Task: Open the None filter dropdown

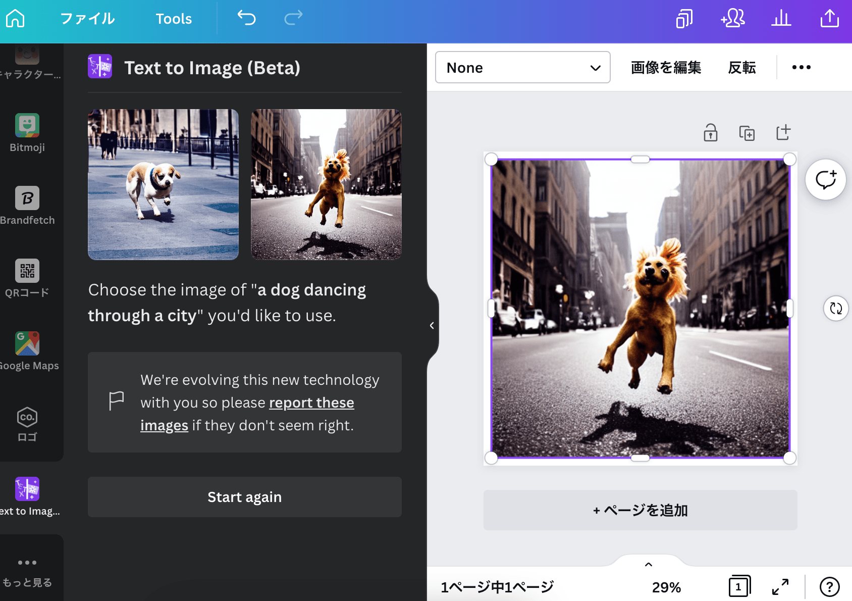Action: click(522, 68)
